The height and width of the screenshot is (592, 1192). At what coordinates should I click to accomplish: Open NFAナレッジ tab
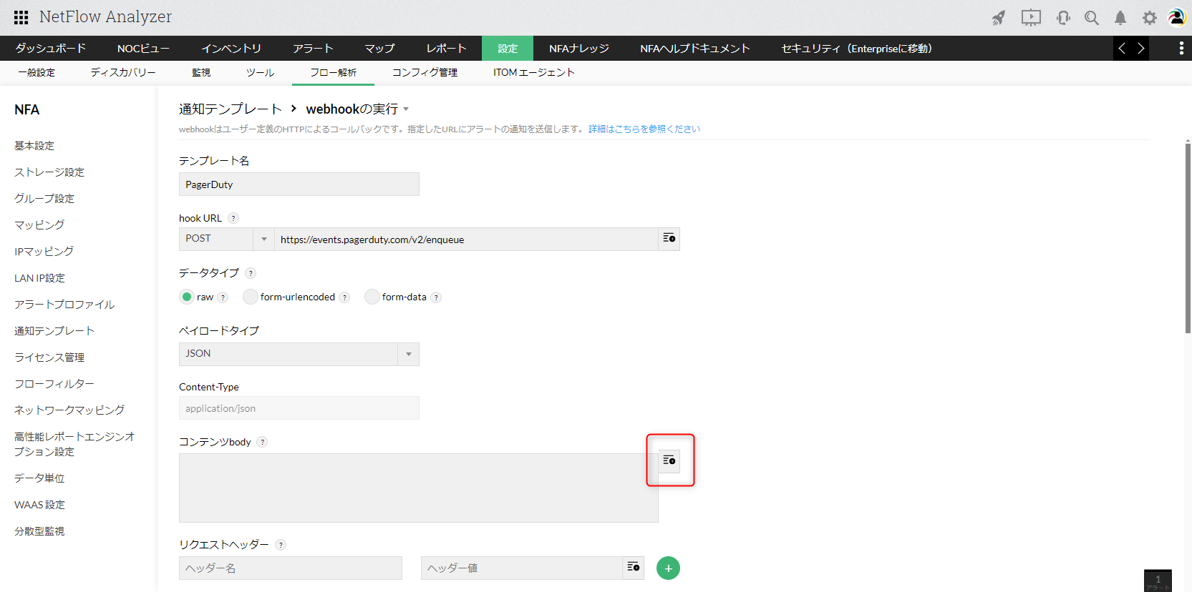pyautogui.click(x=579, y=49)
